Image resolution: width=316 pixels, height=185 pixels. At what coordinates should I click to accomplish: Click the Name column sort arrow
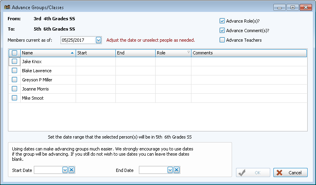tap(72, 53)
